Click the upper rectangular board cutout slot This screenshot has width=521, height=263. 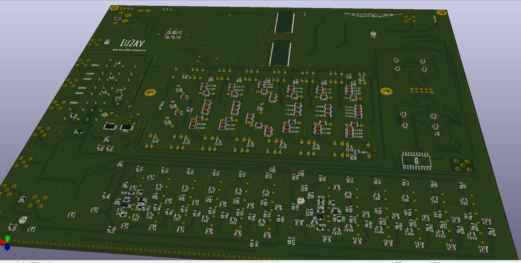click(x=285, y=22)
